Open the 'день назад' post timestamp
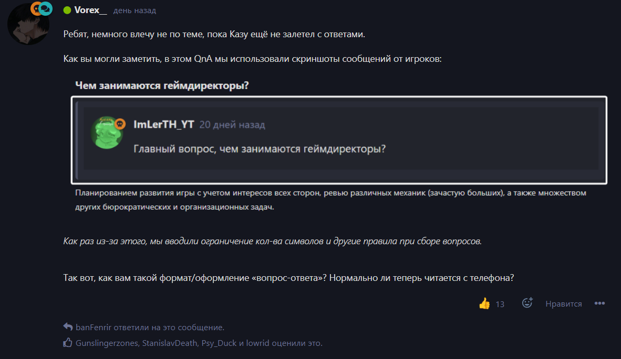This screenshot has width=621, height=359. (x=134, y=10)
